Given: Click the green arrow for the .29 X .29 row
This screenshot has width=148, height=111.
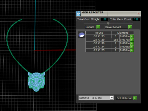Looking at the screenshot, I should [132, 40].
